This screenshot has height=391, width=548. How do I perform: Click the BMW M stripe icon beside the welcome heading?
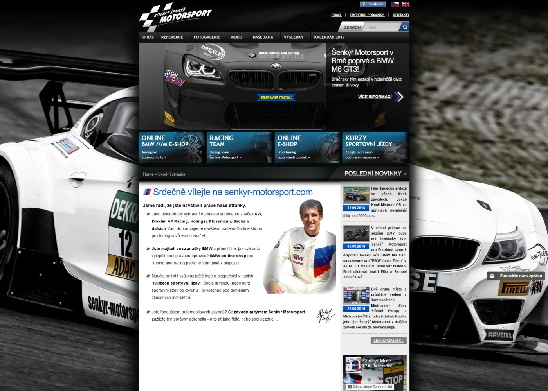[147, 192]
